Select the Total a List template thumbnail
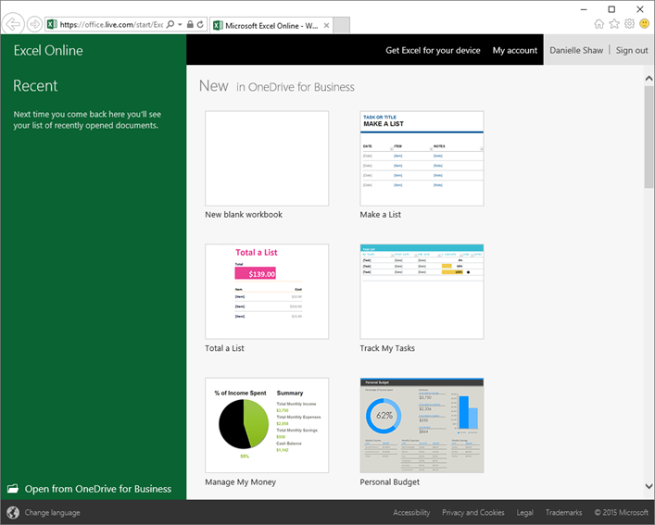The image size is (655, 525). point(267,292)
